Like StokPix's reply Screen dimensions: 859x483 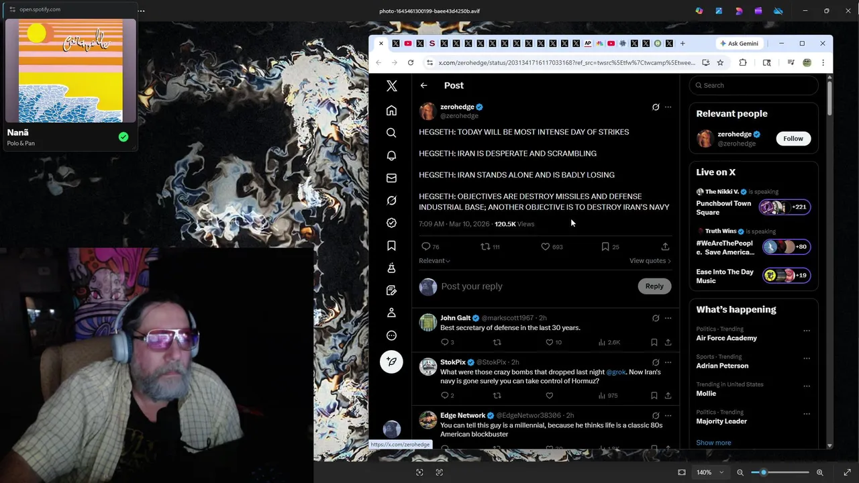click(x=549, y=395)
